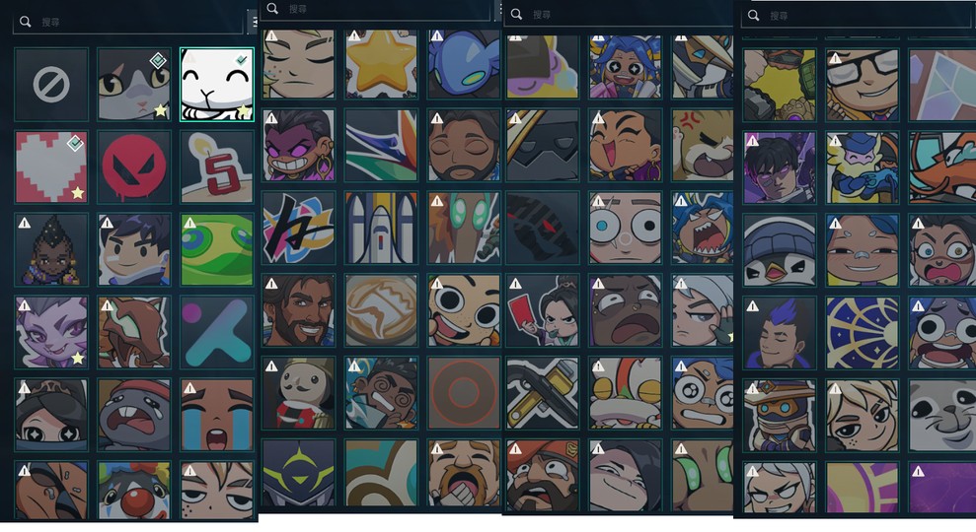The image size is (976, 532).
Task: Choose the number 5 birthday candle spray
Action: [x=216, y=166]
